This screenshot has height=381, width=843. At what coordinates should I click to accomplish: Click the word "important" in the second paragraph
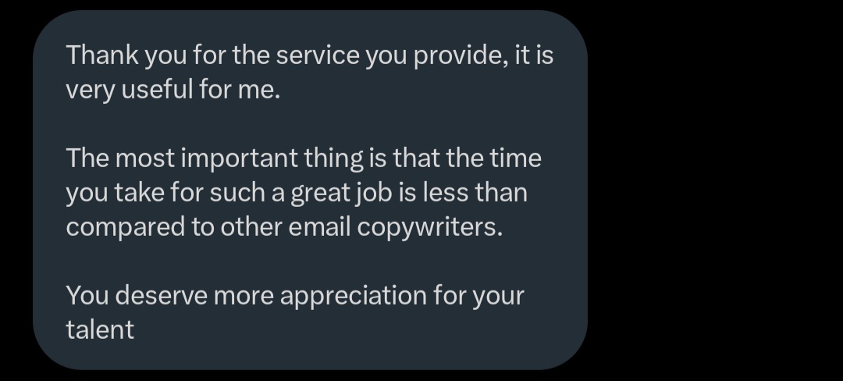click(240, 159)
